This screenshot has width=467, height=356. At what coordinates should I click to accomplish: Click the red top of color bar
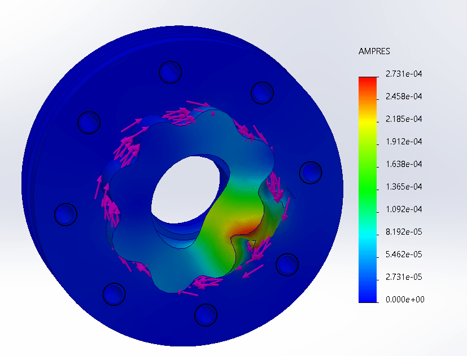tap(366, 80)
